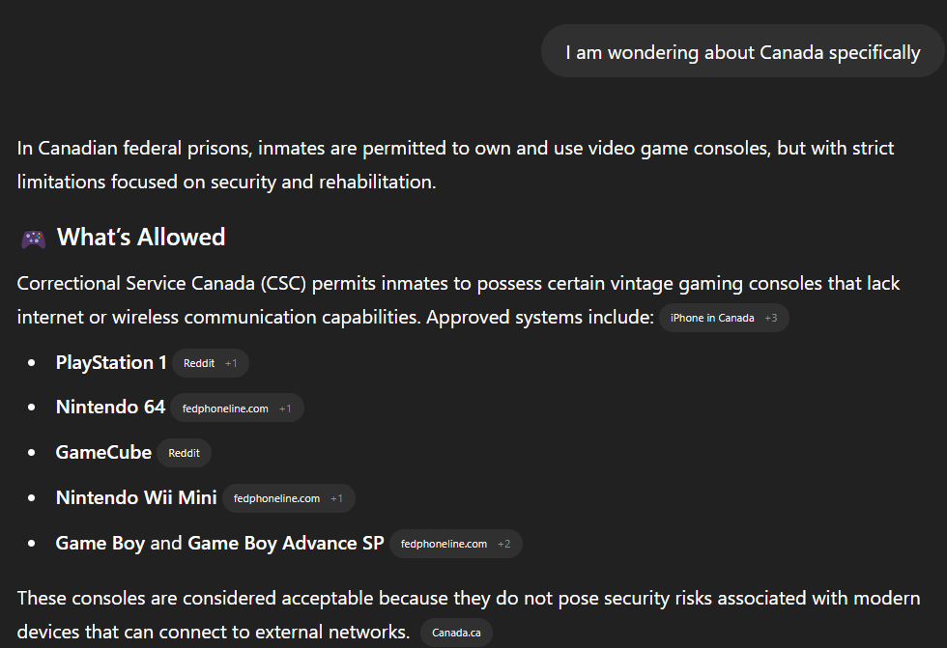Open the iPhone in Canada citation
Screen dimensions: 947x648
(x=712, y=318)
